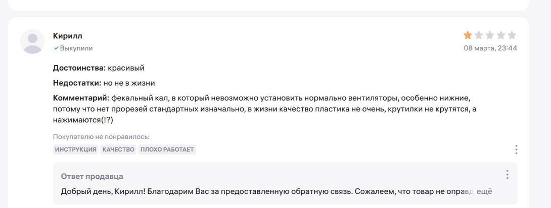Click Кирилл's user avatar icon

pyautogui.click(x=32, y=42)
